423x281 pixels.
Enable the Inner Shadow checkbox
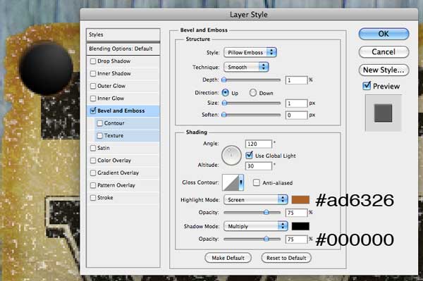[93, 73]
